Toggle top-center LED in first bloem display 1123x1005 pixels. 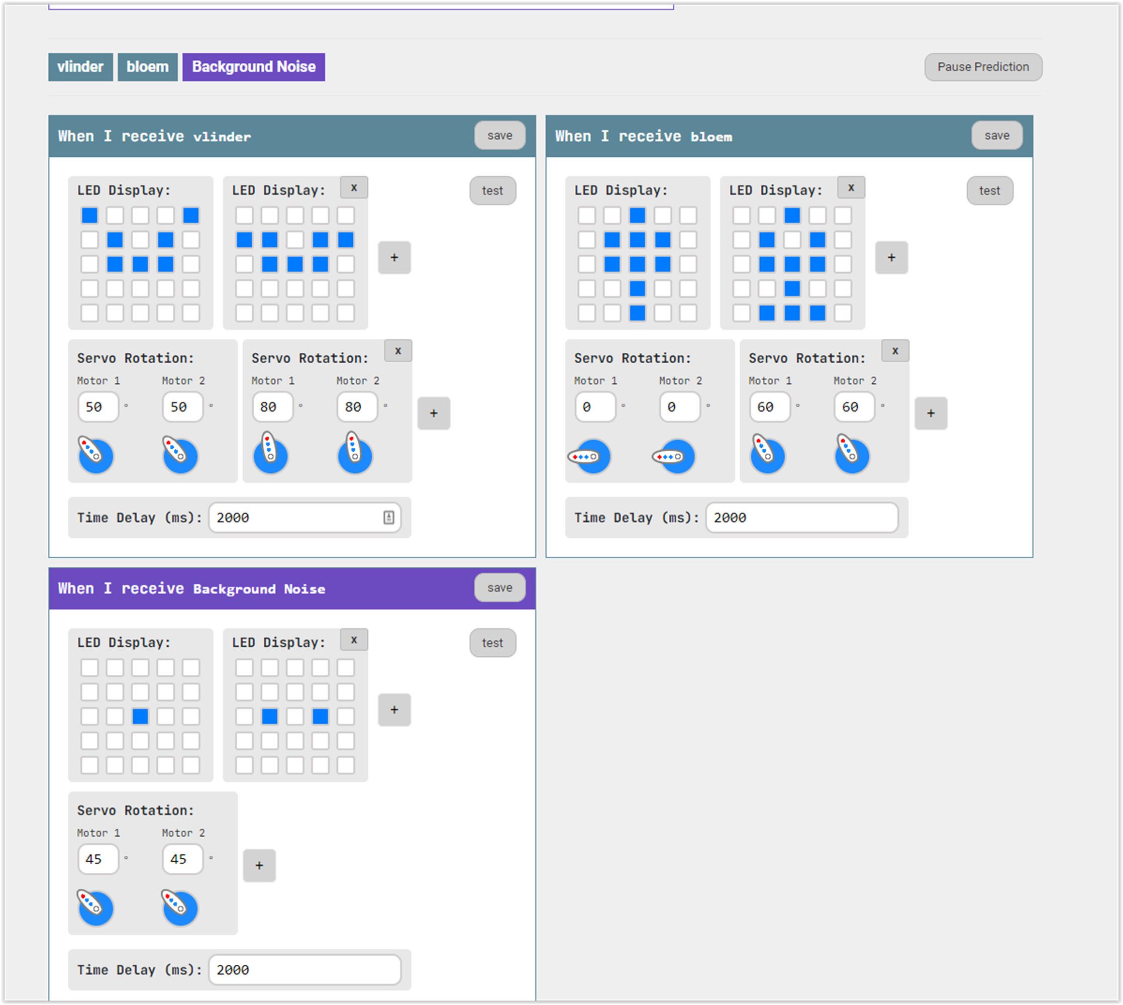coord(637,216)
